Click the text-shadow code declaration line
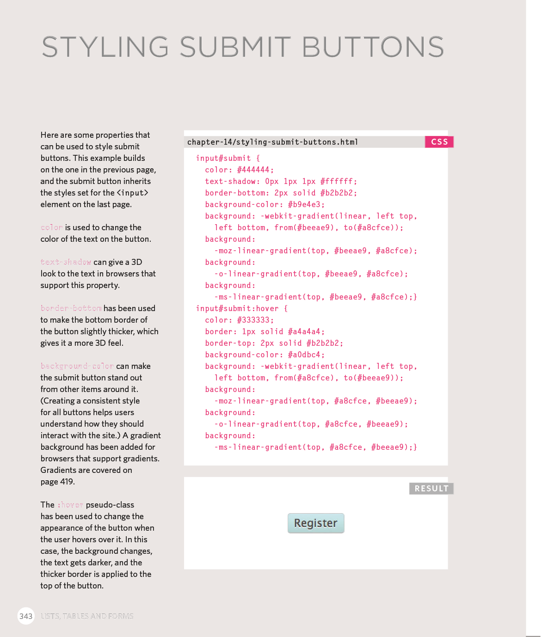The height and width of the screenshot is (637, 542). 281,181
